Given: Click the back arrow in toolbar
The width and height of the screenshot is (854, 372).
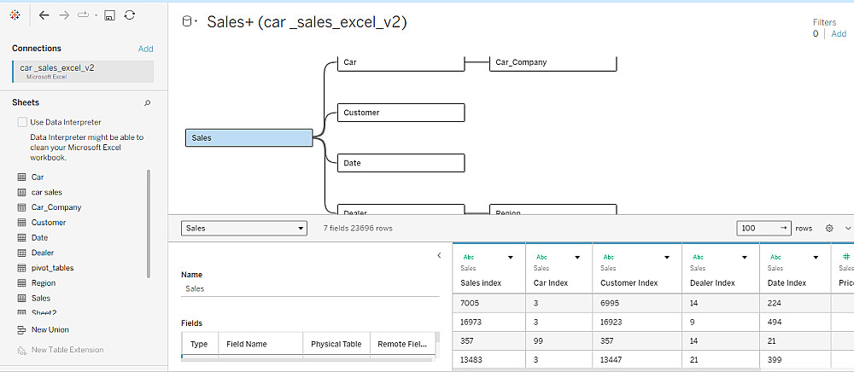Looking at the screenshot, I should (44, 15).
